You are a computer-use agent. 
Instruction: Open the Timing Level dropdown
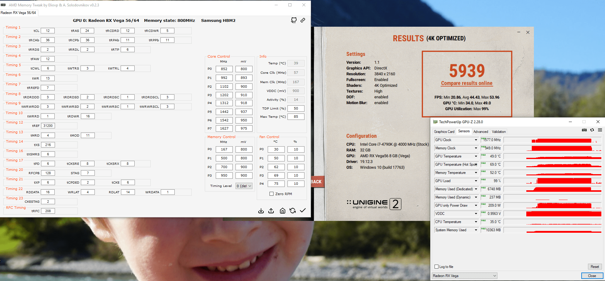[x=244, y=186]
